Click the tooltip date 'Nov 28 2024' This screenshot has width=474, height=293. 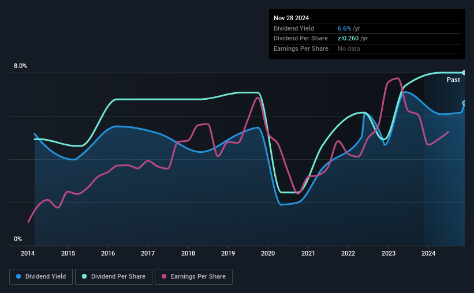pos(291,18)
